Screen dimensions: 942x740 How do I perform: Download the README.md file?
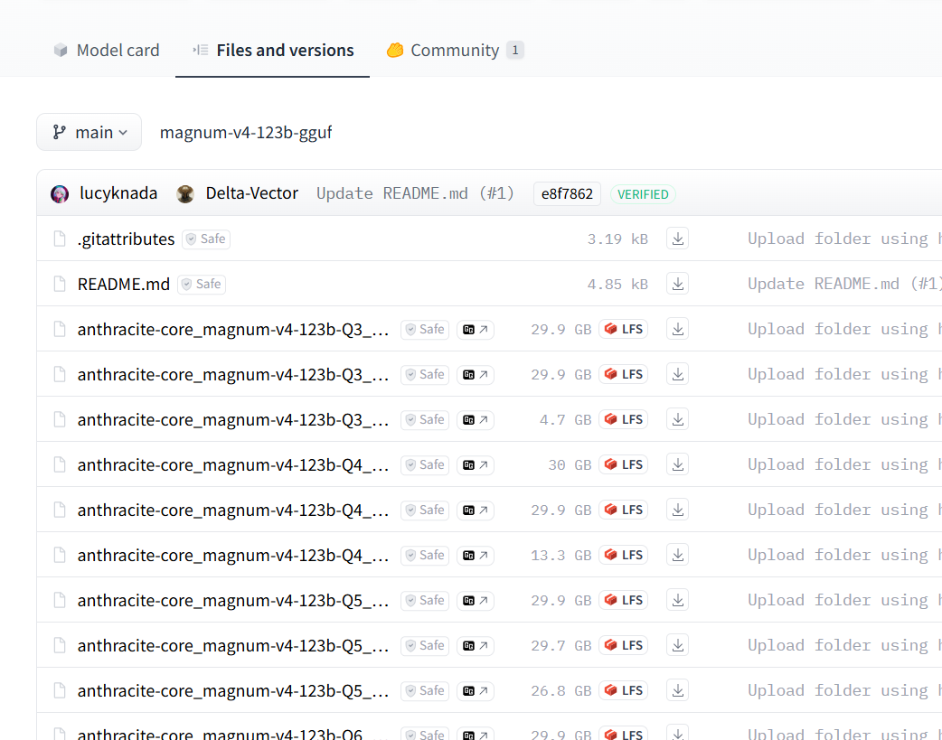pyautogui.click(x=677, y=284)
